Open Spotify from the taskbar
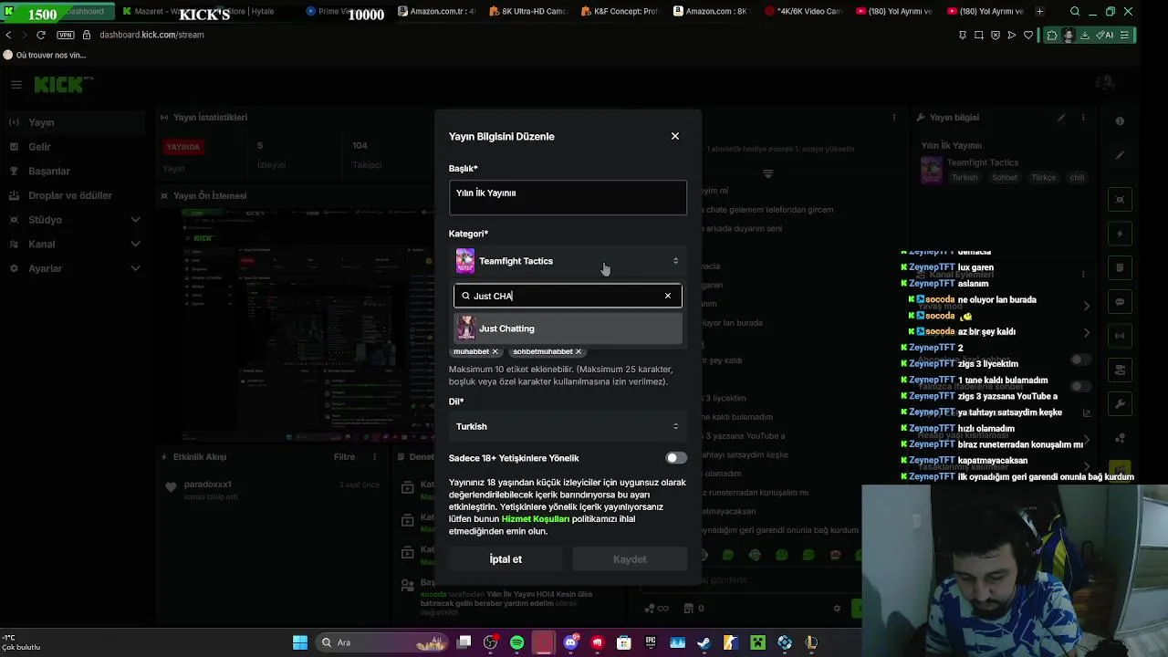 (517, 642)
